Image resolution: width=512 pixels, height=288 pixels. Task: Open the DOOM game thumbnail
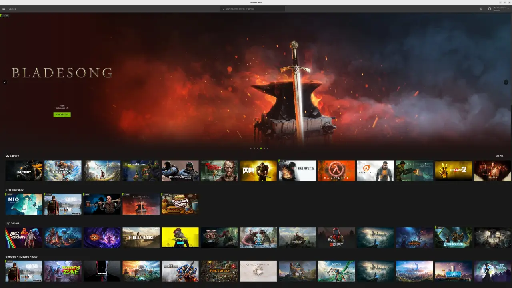coord(258,171)
